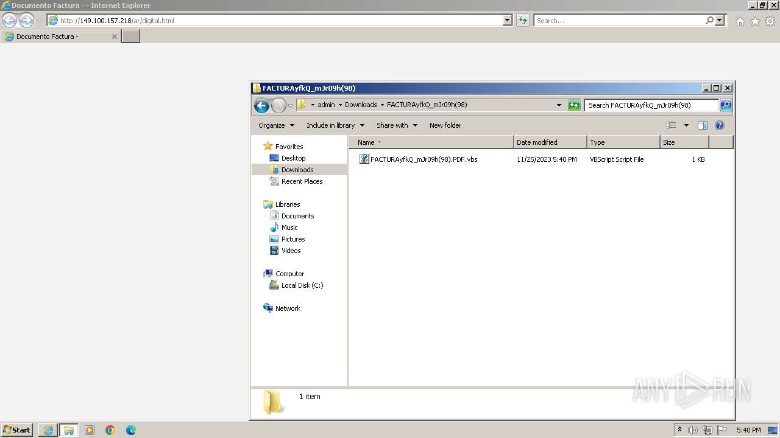780x438 pixels.
Task: Click the VBScript Script File type cell
Action: tap(617, 159)
